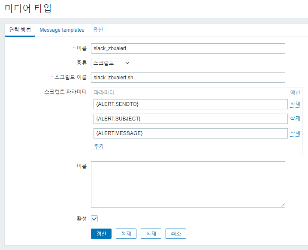Viewport: 308px width, 250px height.
Task: Click the 미디어 타입 page title
Action: pos(28,9)
